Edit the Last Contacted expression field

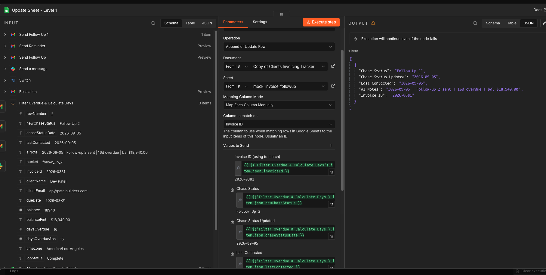click(285, 263)
